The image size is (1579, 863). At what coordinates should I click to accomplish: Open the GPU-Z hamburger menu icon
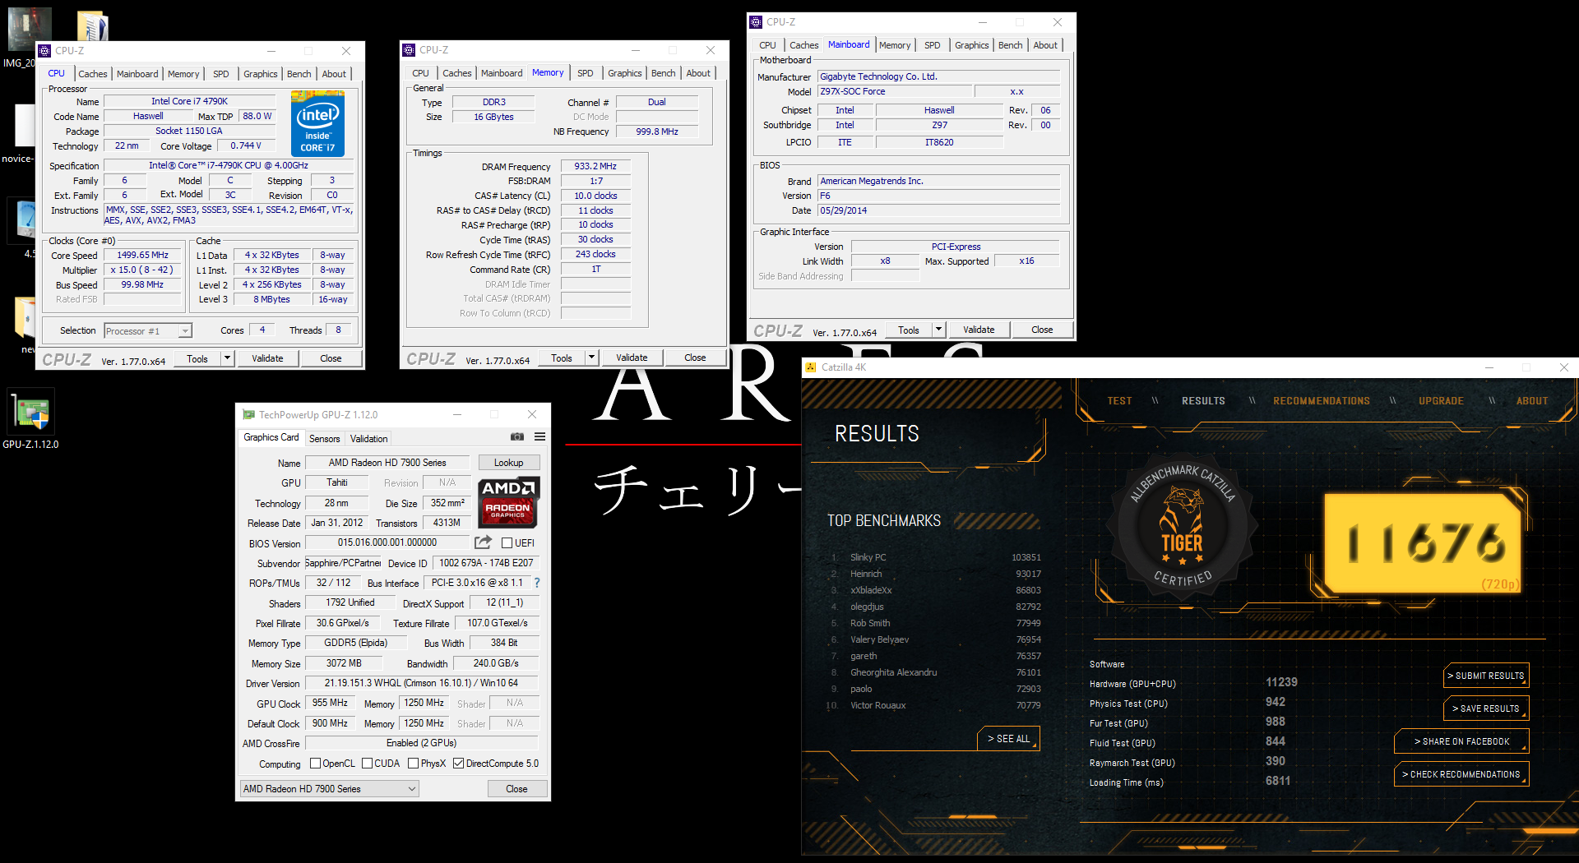tap(539, 436)
